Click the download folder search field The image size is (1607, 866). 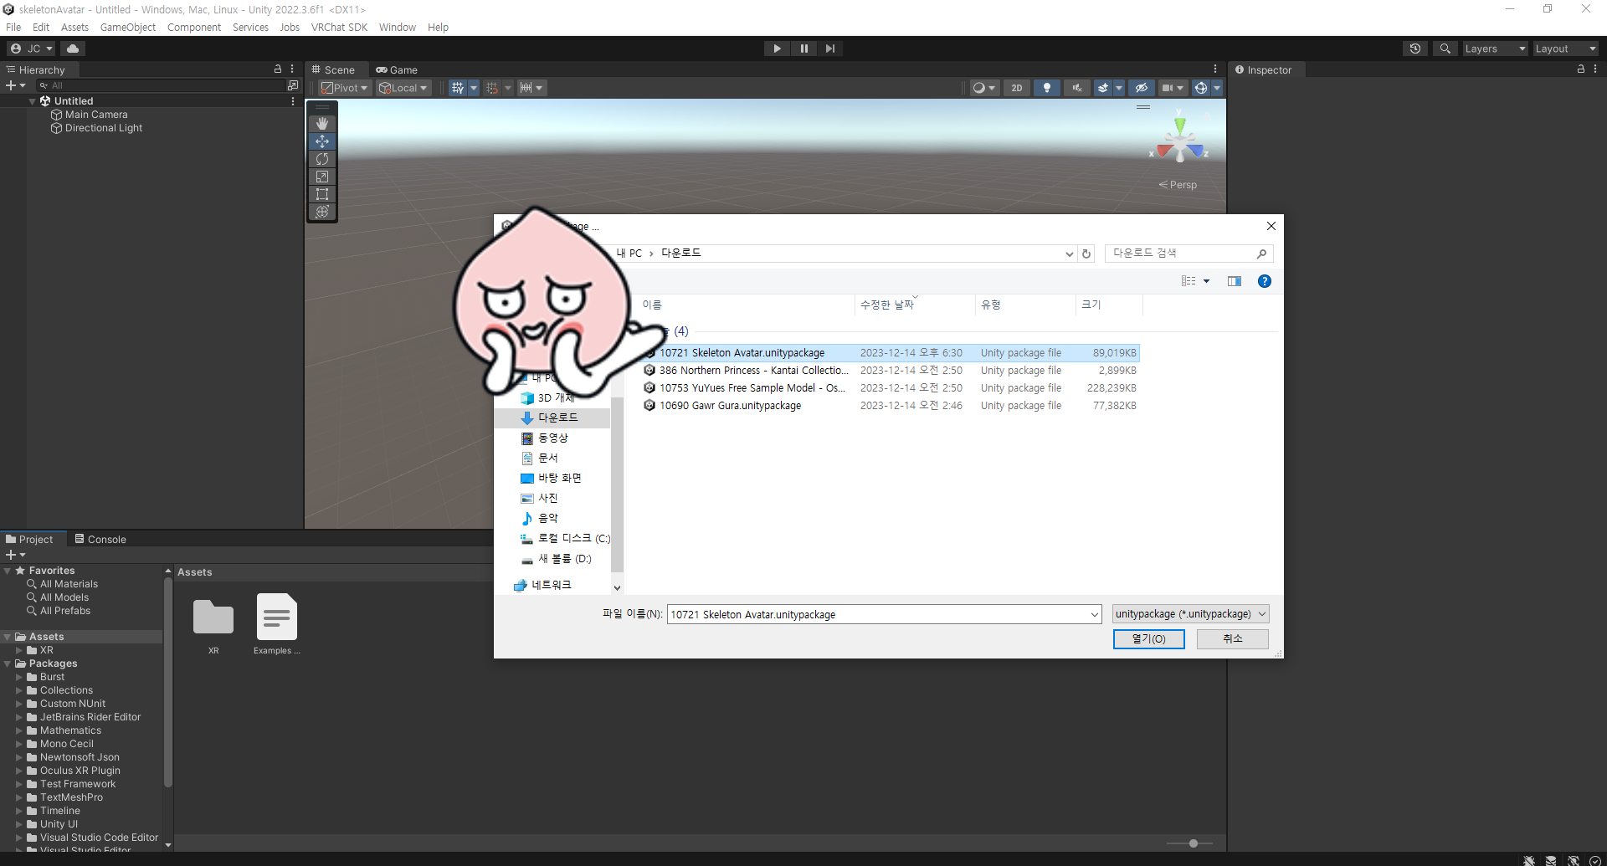click(1189, 254)
